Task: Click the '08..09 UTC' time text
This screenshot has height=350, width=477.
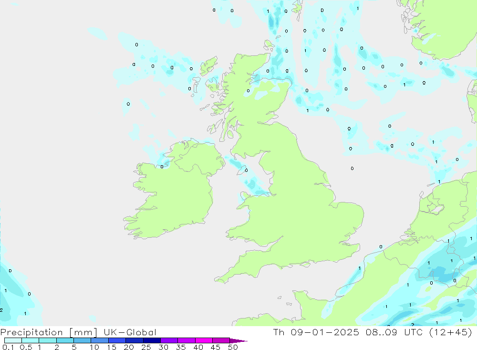Action: [394, 332]
